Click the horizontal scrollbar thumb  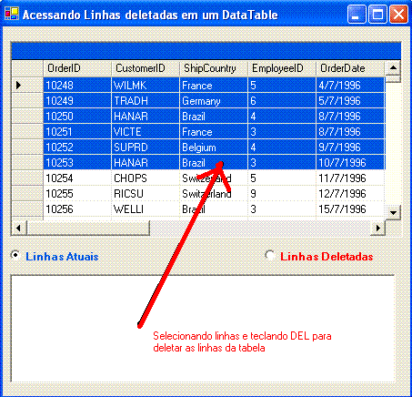click(x=88, y=228)
